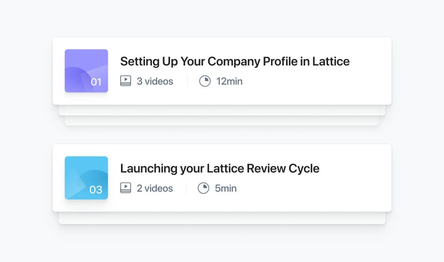Screen dimensions: 444x262
Task: Click the partial pie clock icon on card 01
Action: (x=204, y=81)
